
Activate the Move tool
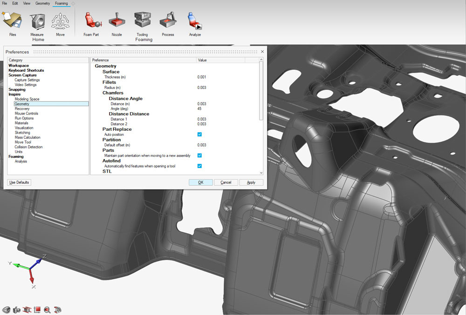click(60, 22)
